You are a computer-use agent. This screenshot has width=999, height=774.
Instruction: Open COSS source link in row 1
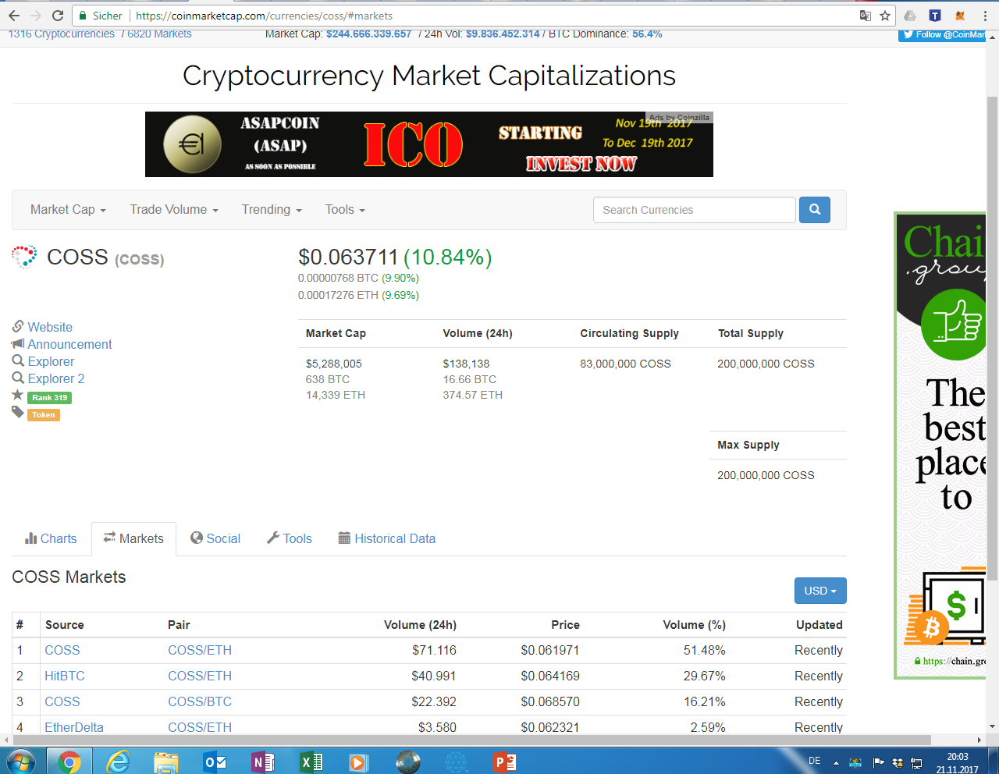(62, 650)
